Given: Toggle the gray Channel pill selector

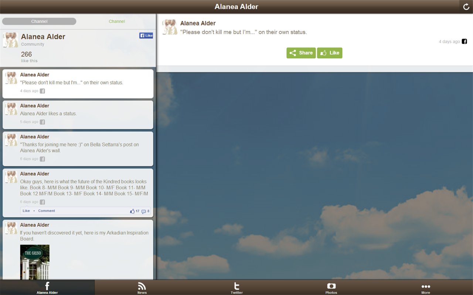Looking at the screenshot, I should tap(39, 21).
